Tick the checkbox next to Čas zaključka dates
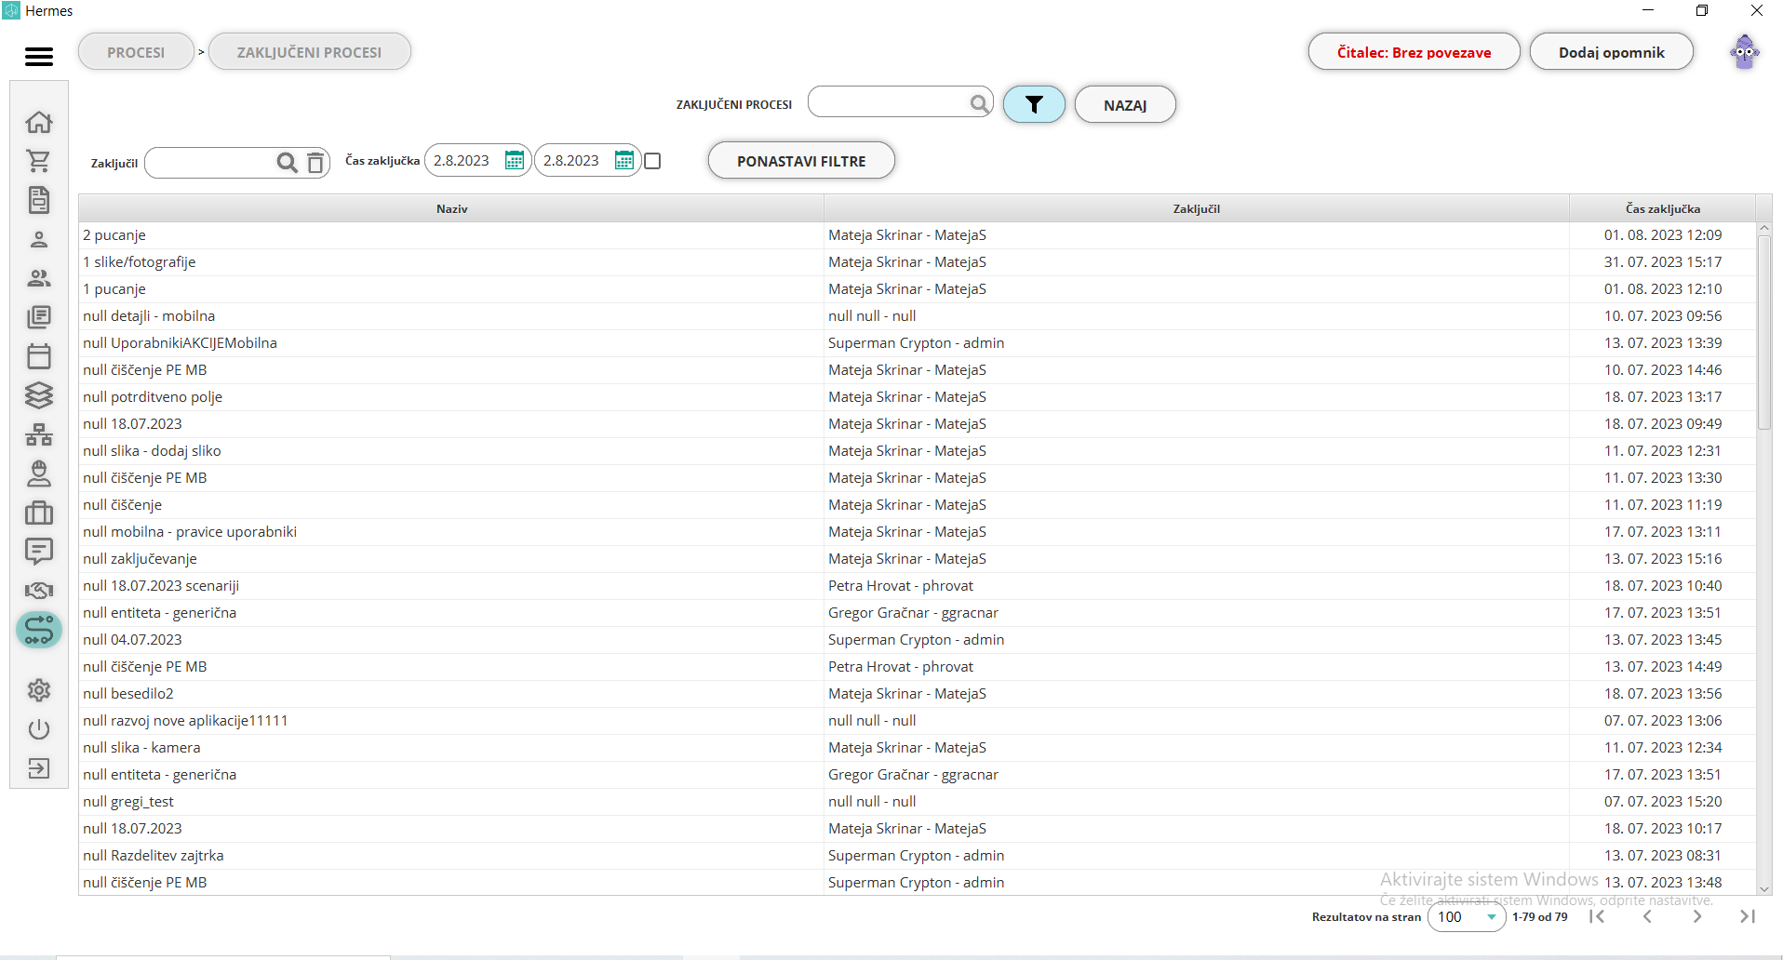The height and width of the screenshot is (960, 1783). coord(652,161)
